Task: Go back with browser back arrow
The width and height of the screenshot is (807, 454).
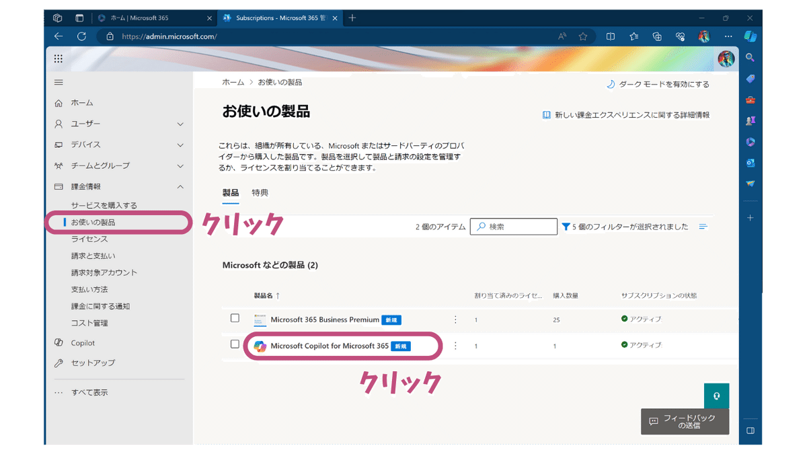Action: pyautogui.click(x=59, y=36)
